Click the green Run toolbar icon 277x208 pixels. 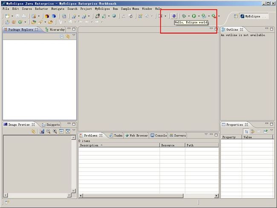[194, 16]
